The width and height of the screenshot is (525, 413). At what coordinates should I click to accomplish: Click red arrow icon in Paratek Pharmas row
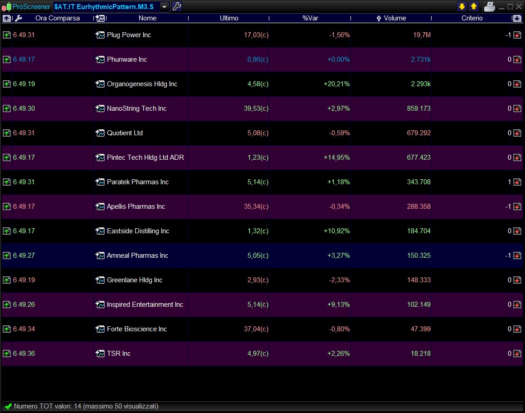click(517, 182)
